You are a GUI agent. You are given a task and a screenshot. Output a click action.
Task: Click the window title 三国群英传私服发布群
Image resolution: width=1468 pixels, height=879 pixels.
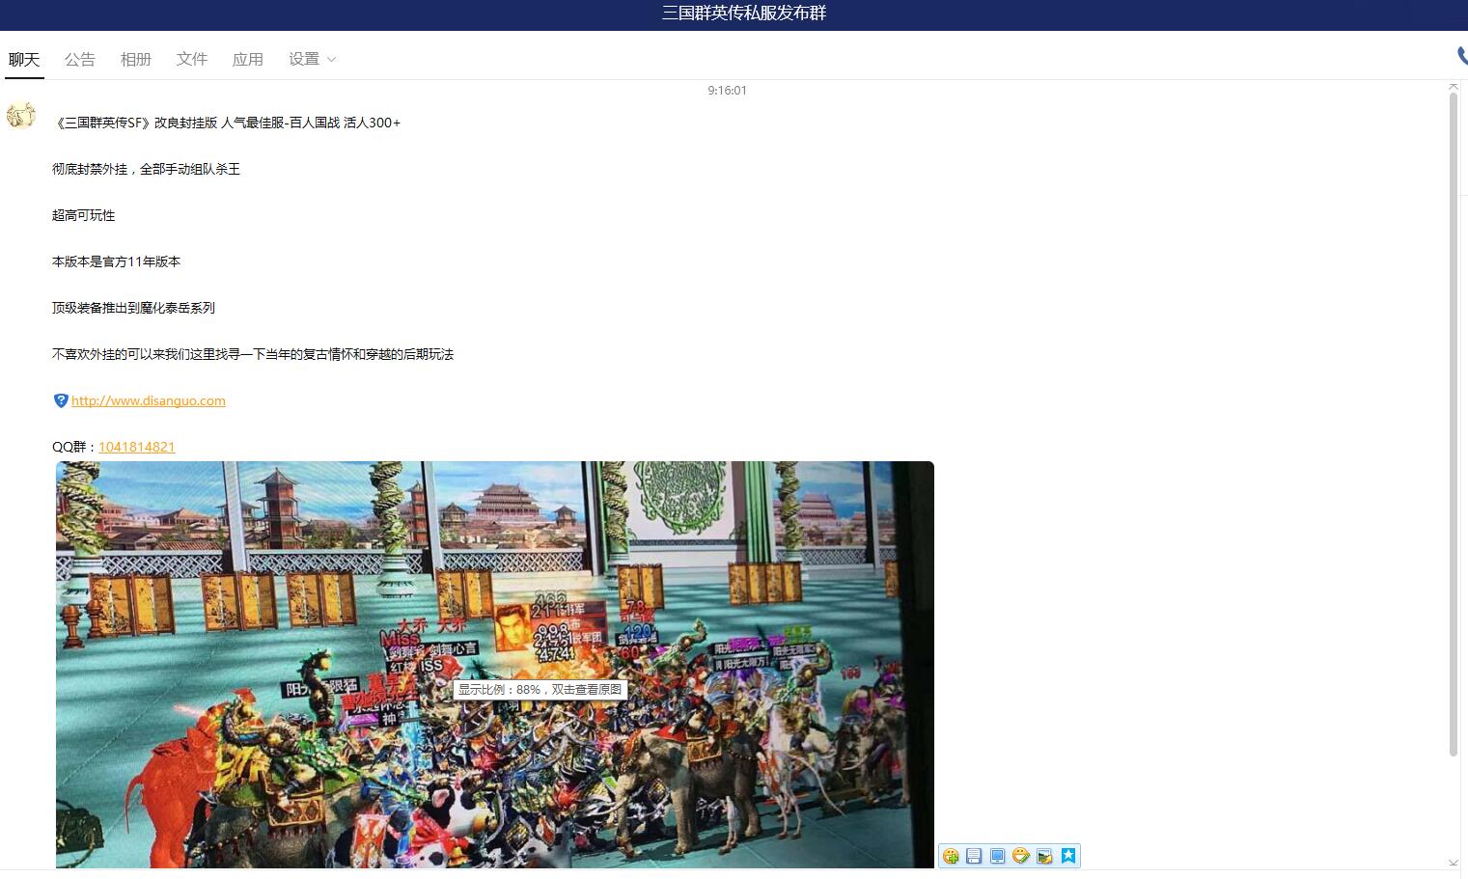(x=744, y=14)
